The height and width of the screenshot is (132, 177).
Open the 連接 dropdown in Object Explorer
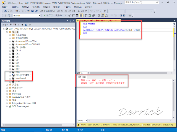click(x=5, y=25)
